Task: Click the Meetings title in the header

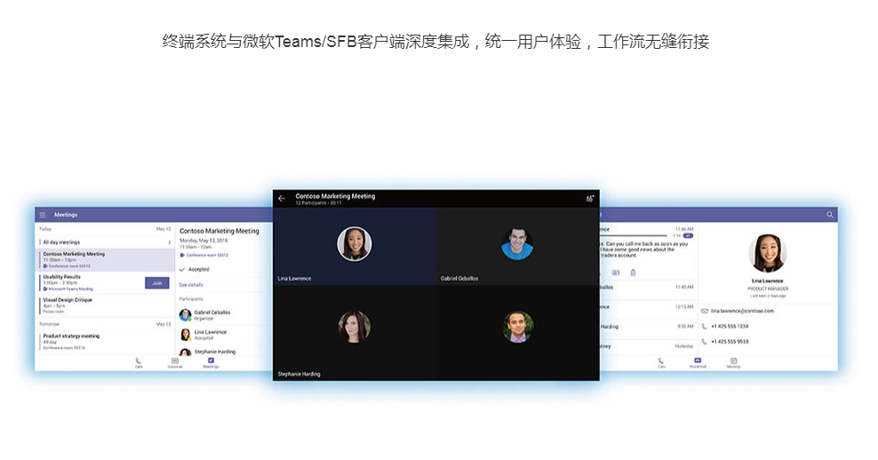Action: coord(66,215)
